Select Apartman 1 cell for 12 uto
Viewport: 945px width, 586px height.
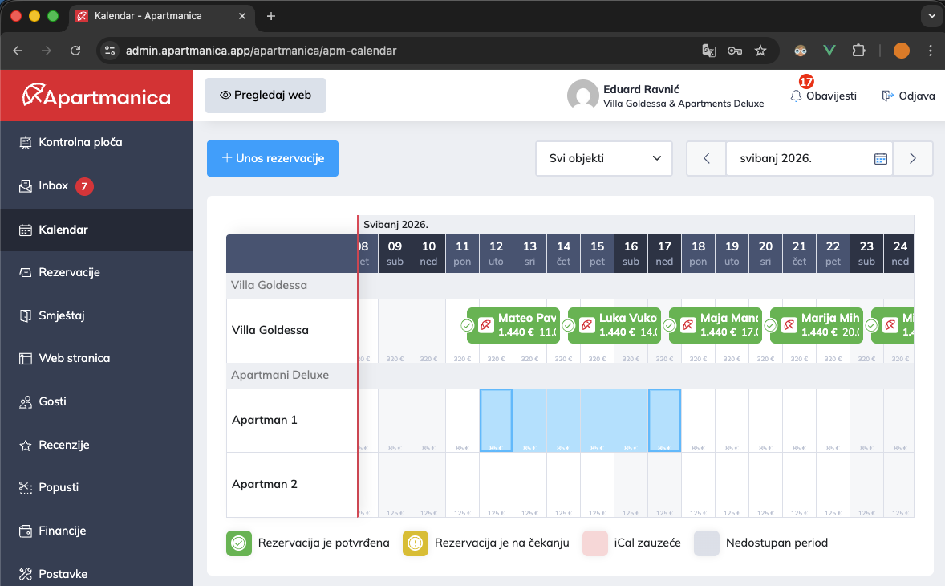point(496,420)
